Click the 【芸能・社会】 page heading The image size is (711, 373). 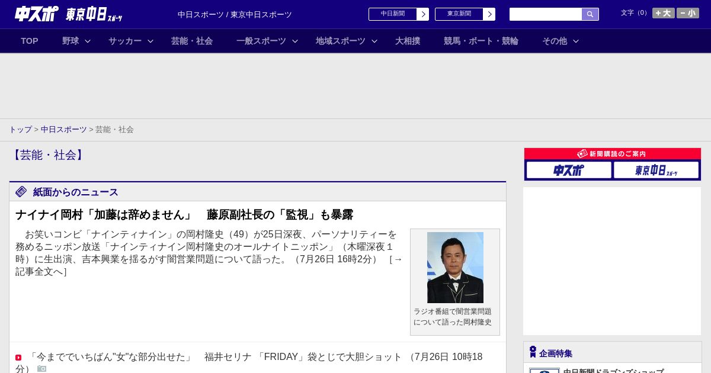48,155
